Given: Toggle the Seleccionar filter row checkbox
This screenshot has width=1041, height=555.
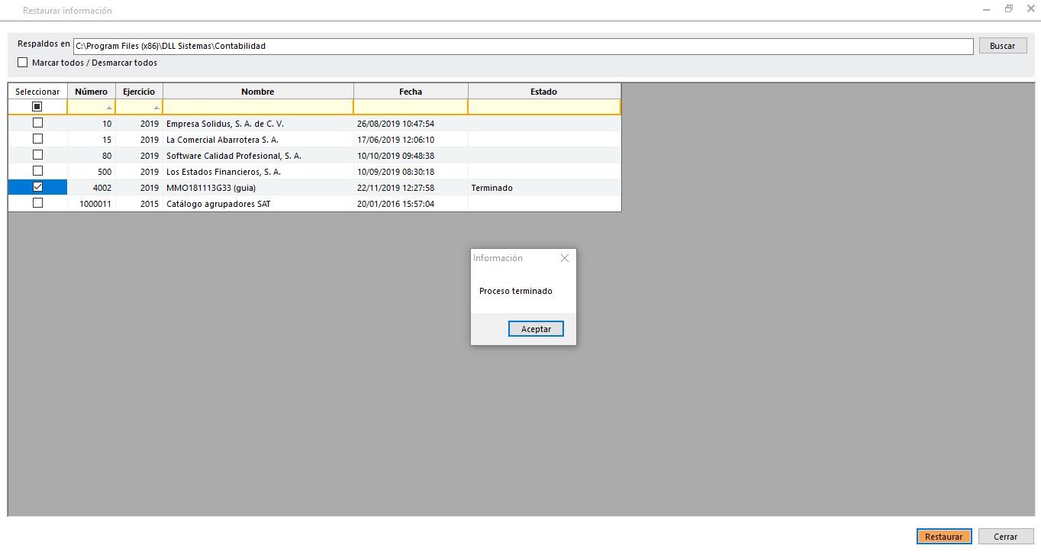Looking at the screenshot, I should pos(37,107).
